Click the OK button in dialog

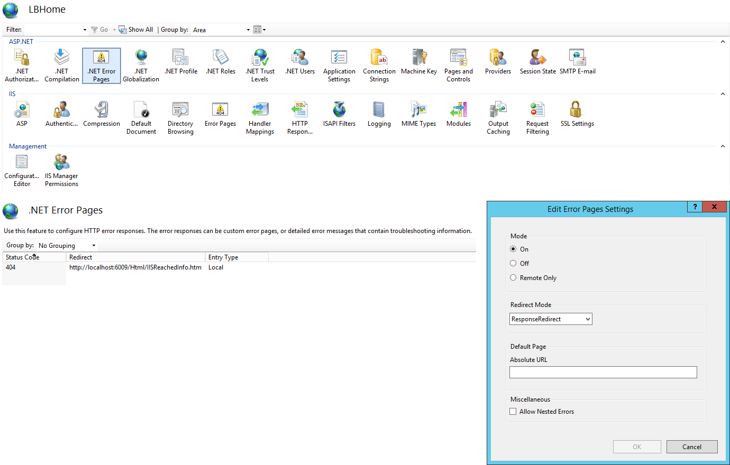coord(637,447)
